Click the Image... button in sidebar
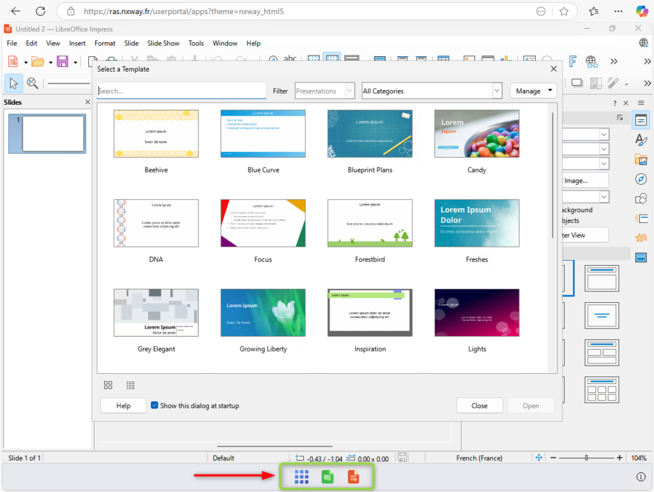654x492 pixels. (585, 181)
